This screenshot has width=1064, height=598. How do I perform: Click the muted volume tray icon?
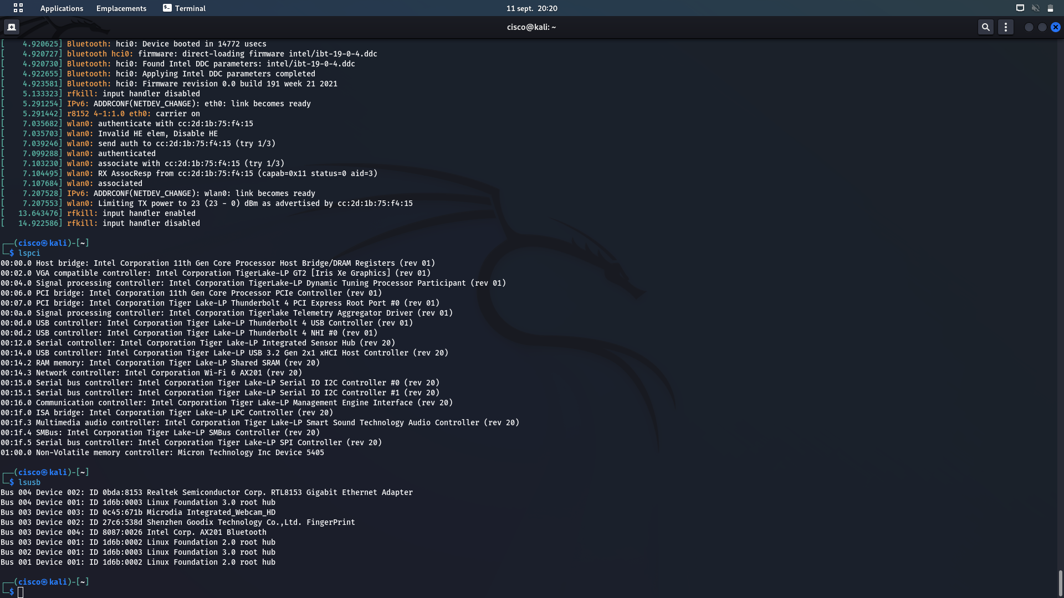[x=1035, y=8]
